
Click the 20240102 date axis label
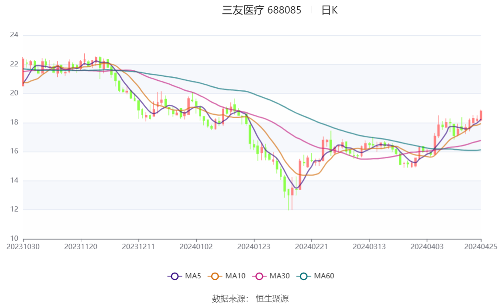[x=196, y=247]
